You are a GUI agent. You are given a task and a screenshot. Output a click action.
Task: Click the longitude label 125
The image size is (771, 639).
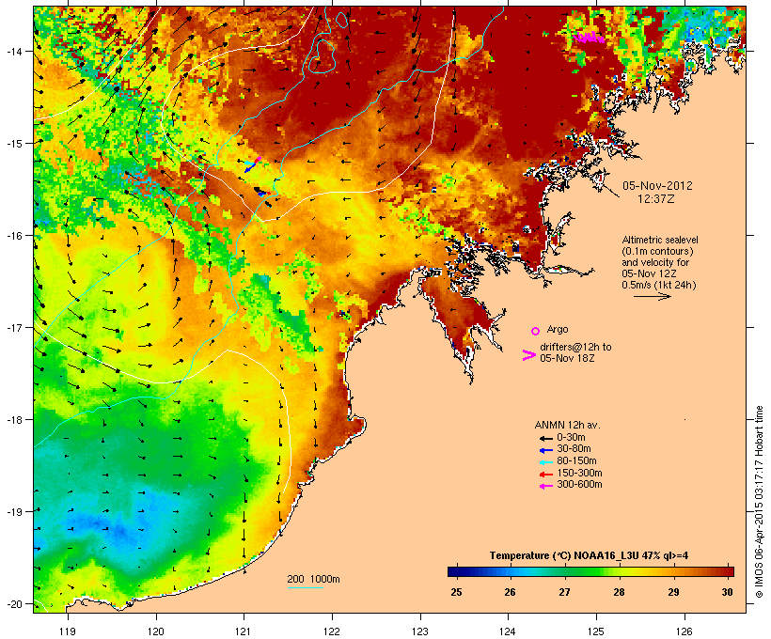tap(596, 631)
